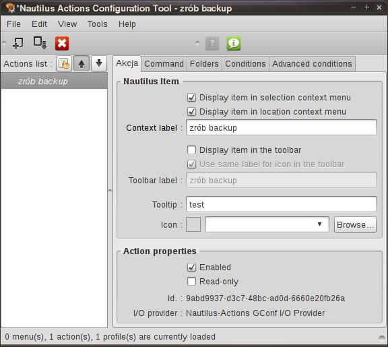This screenshot has height=347, width=388.
Task: Toggle Display item in location context menu
Action: tap(191, 112)
